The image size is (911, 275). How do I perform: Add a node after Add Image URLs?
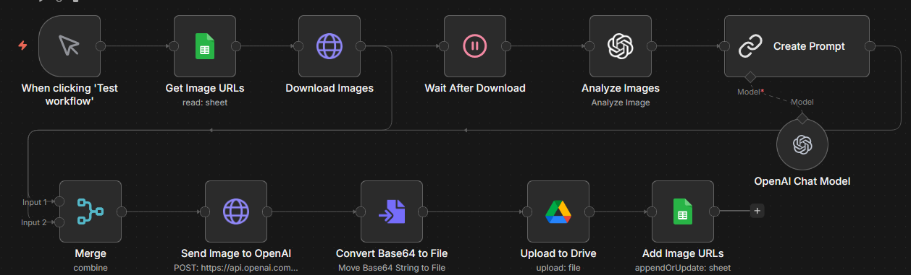757,211
